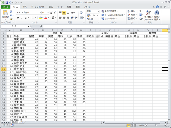This screenshot has height=128, width=171.
Task: Switch to the 表示 tab
Action: 77,7
